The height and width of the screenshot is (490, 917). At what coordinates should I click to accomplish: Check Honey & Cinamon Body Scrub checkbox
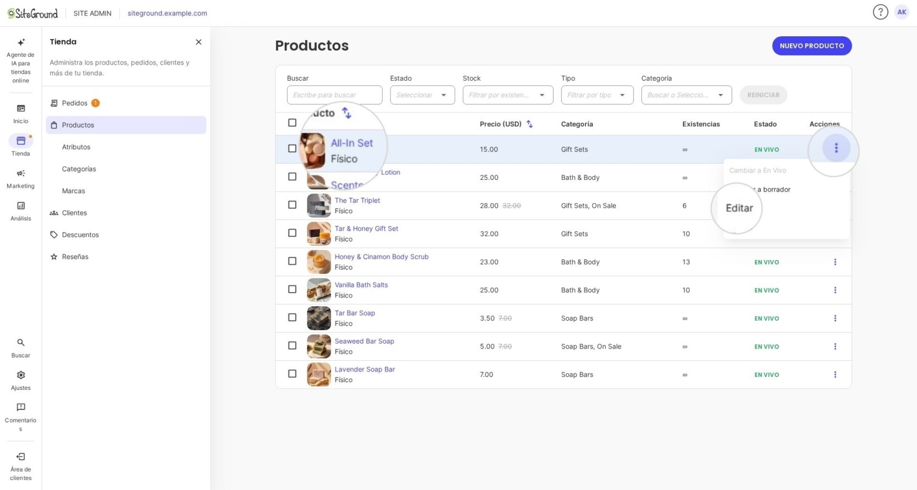tap(292, 261)
